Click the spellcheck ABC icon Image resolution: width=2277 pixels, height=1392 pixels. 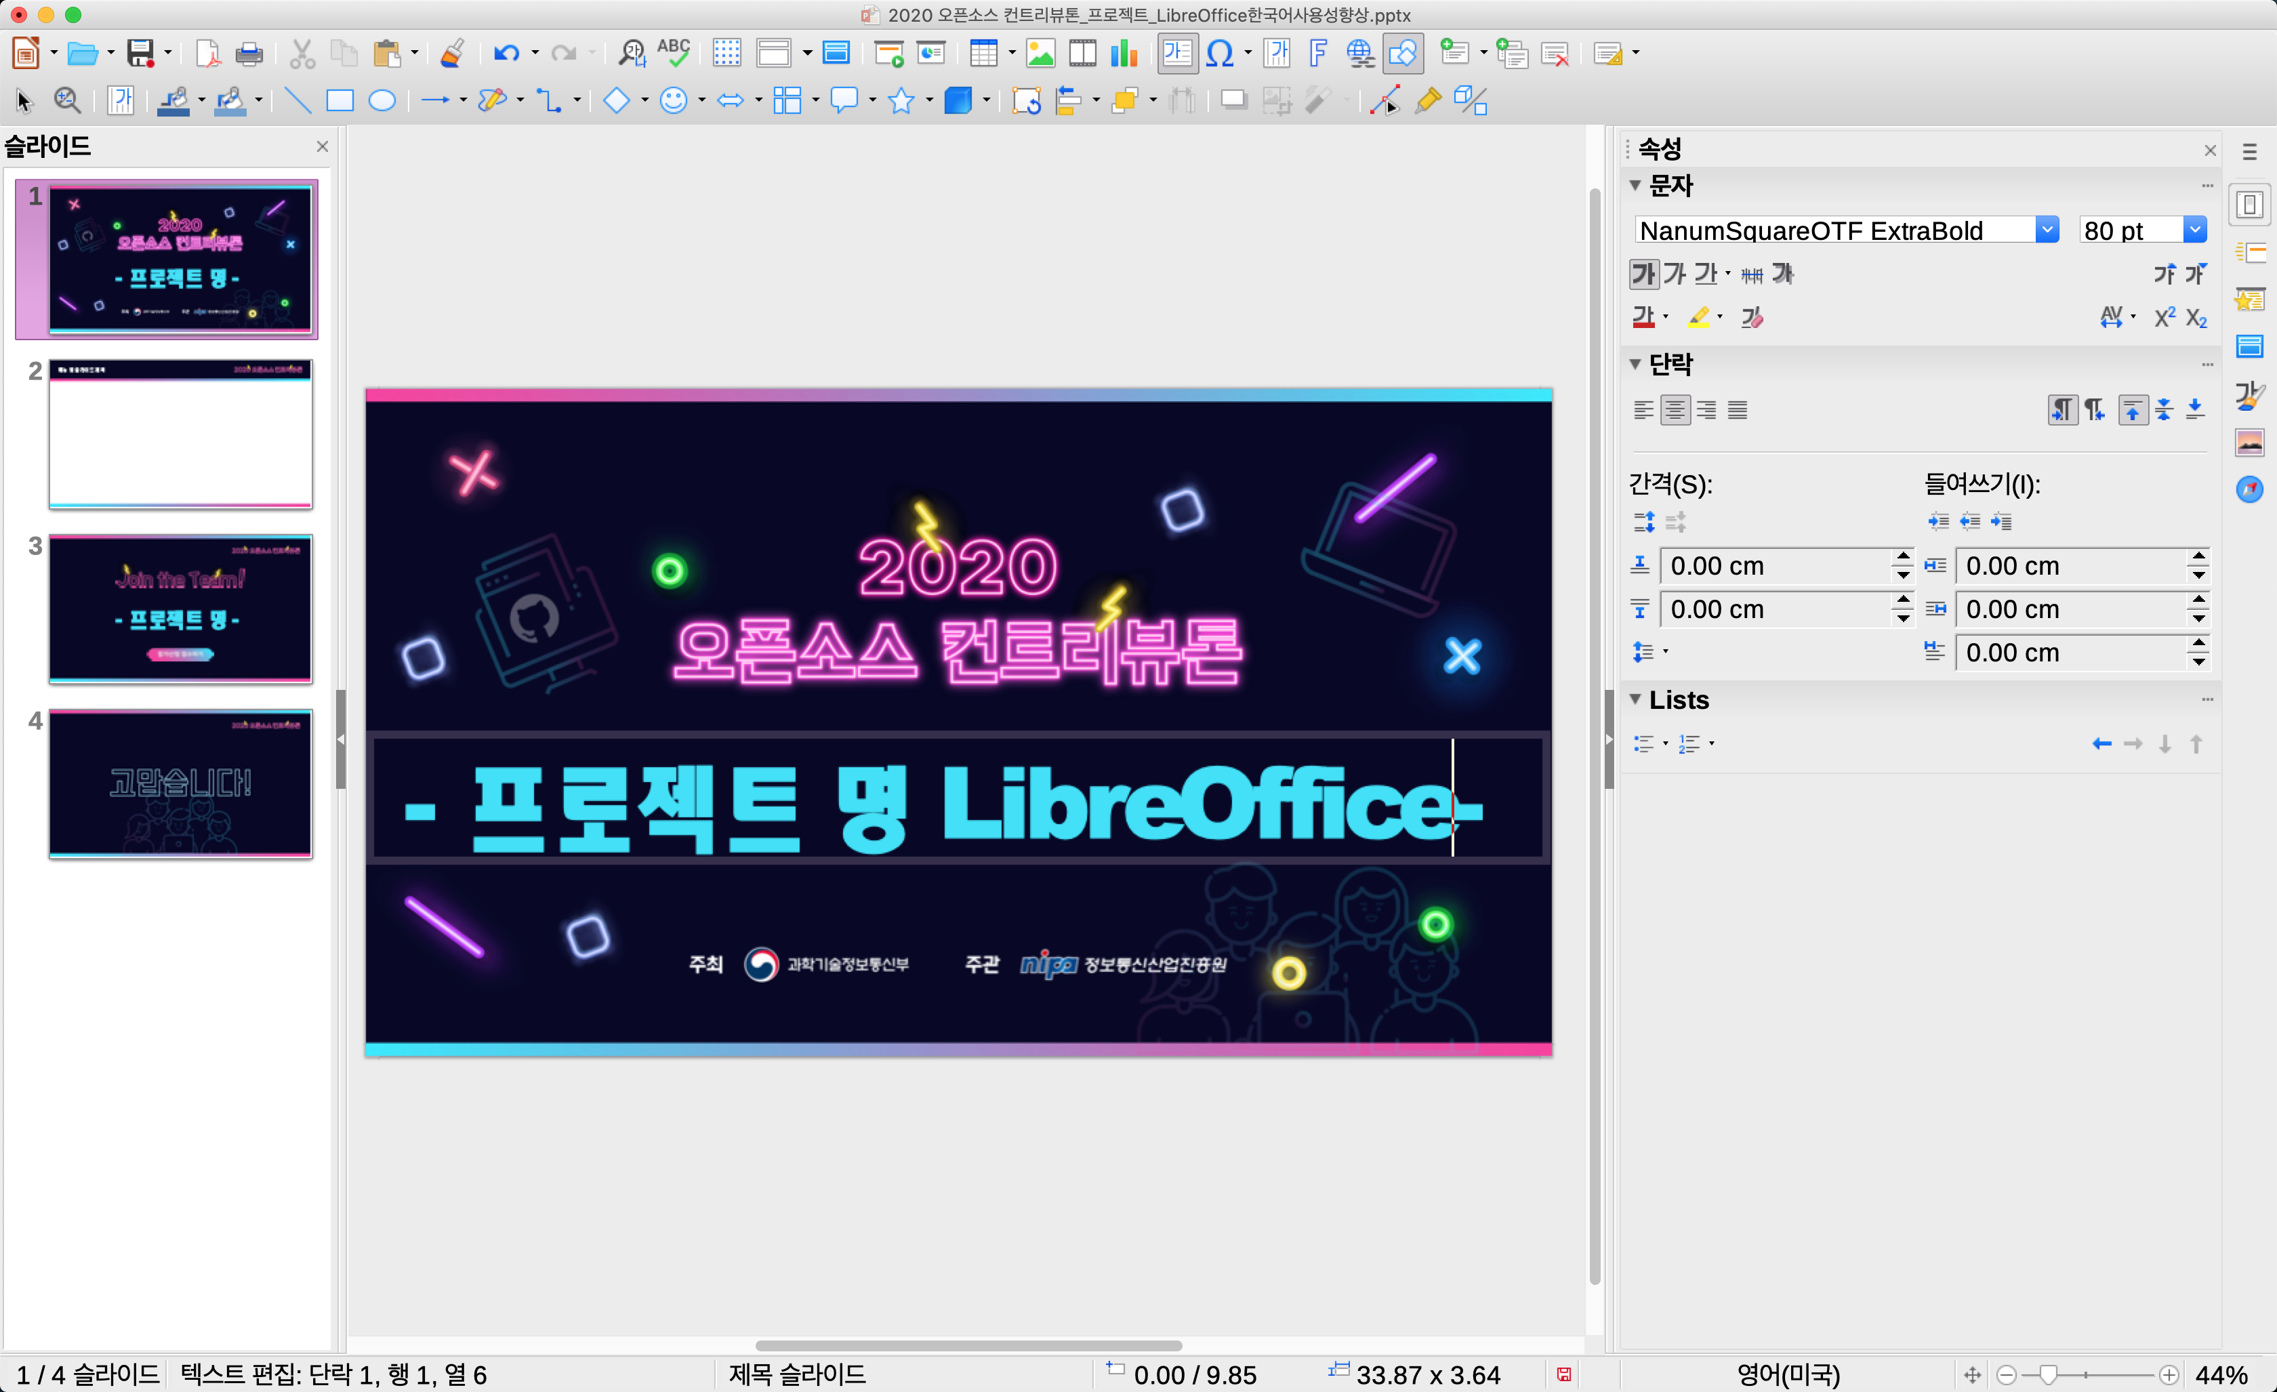[674, 53]
